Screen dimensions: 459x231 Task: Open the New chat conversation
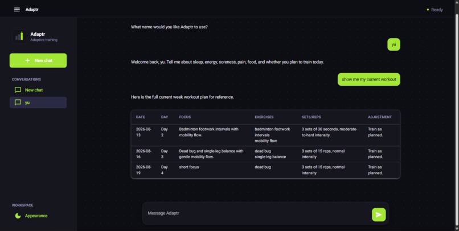38,90
